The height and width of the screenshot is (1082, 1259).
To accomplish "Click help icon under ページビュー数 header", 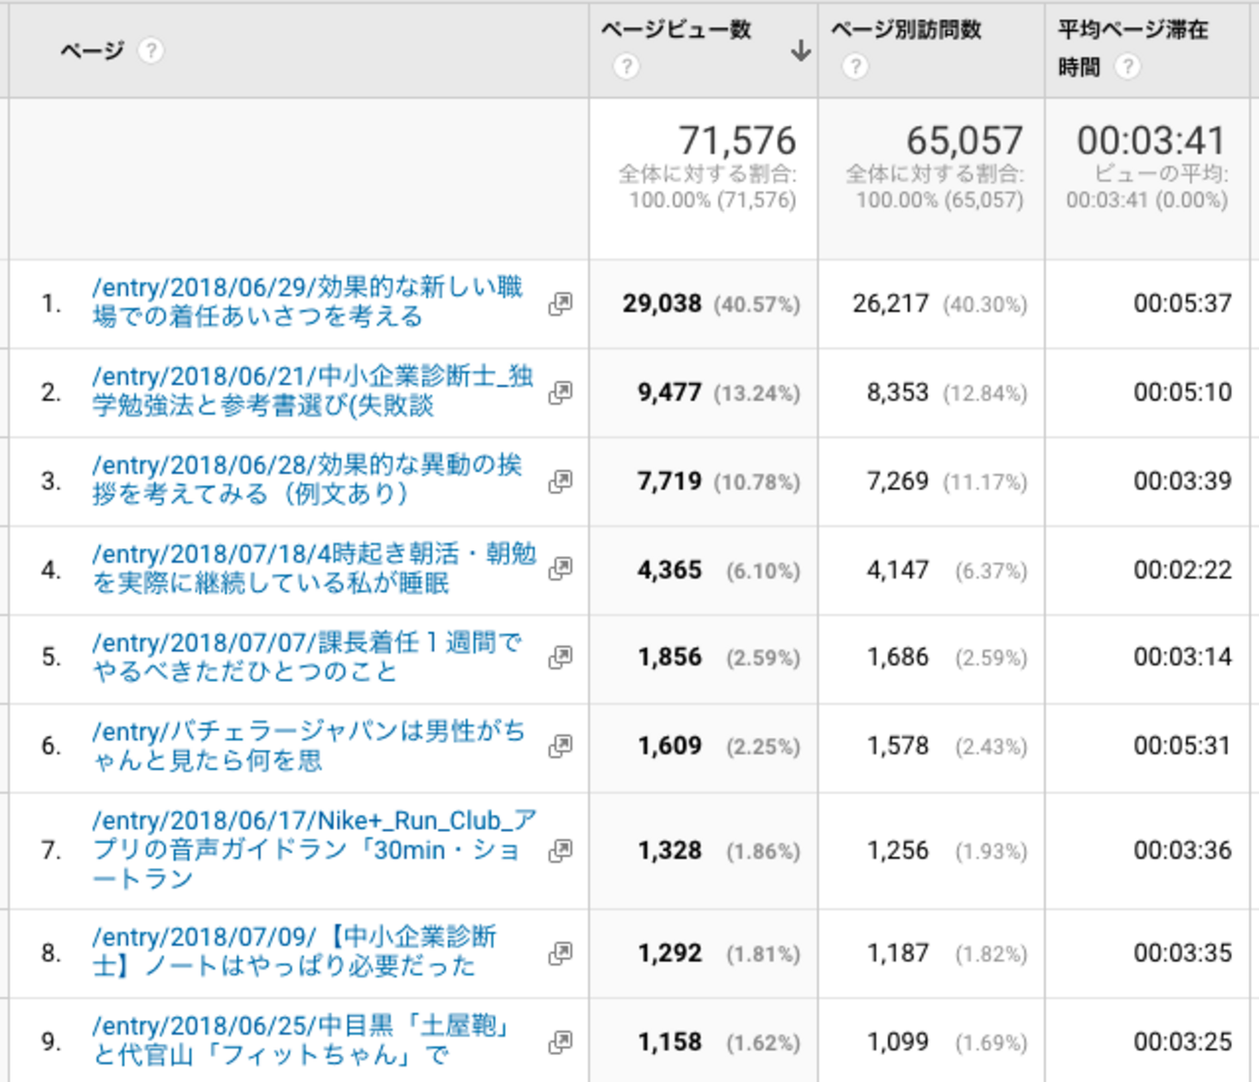I will (x=627, y=67).
